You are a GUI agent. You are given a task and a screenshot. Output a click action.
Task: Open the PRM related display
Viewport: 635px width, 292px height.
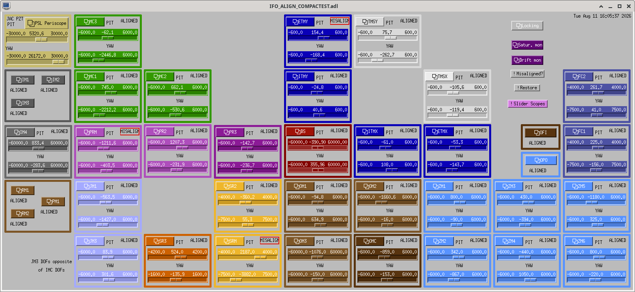click(x=90, y=132)
